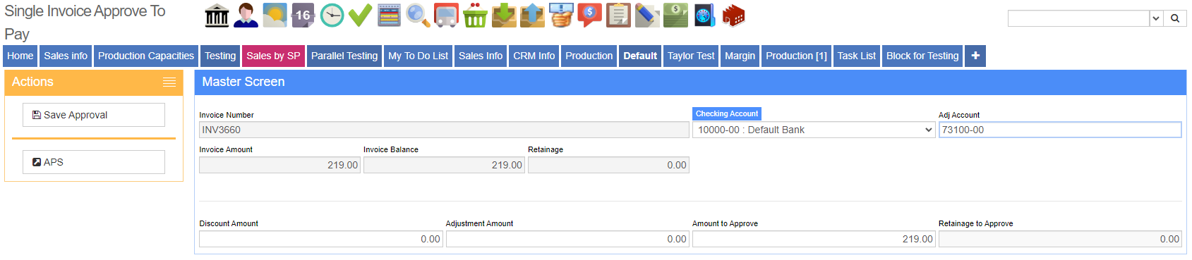
Task: Click the hand holding card icon
Action: point(561,15)
